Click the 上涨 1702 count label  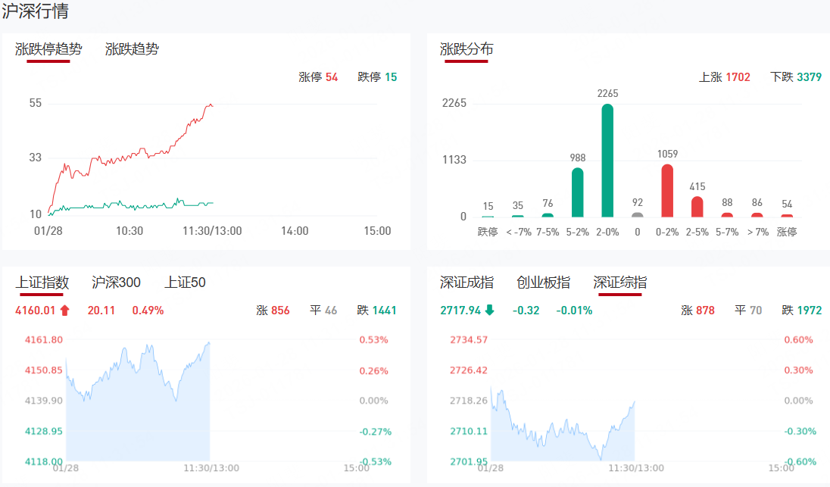point(724,77)
